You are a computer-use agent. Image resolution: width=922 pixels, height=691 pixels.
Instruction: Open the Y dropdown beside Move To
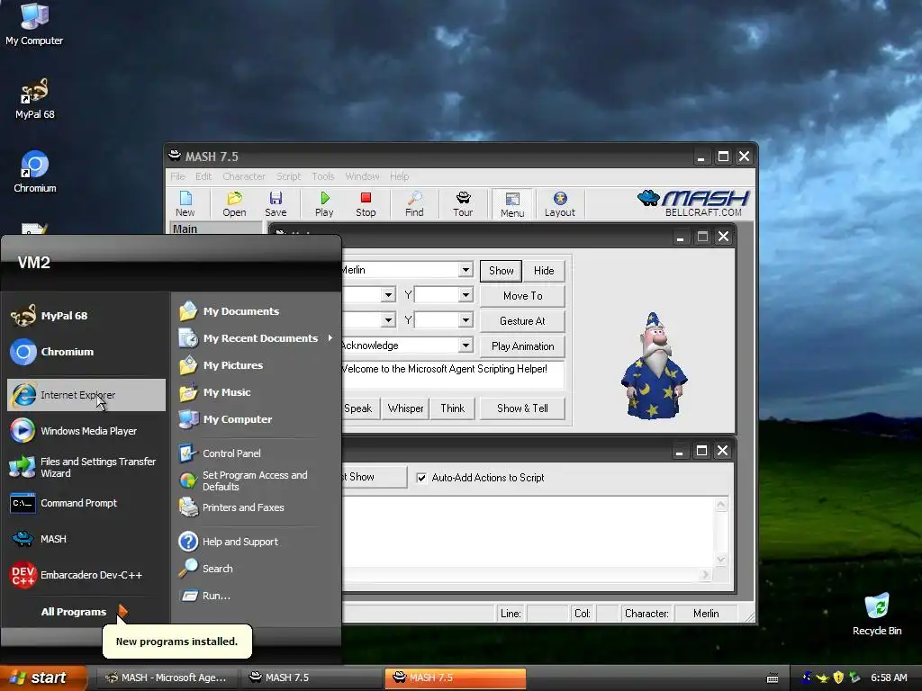point(466,294)
